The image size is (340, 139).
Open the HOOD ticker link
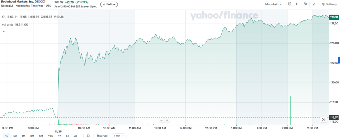coord(40,2)
